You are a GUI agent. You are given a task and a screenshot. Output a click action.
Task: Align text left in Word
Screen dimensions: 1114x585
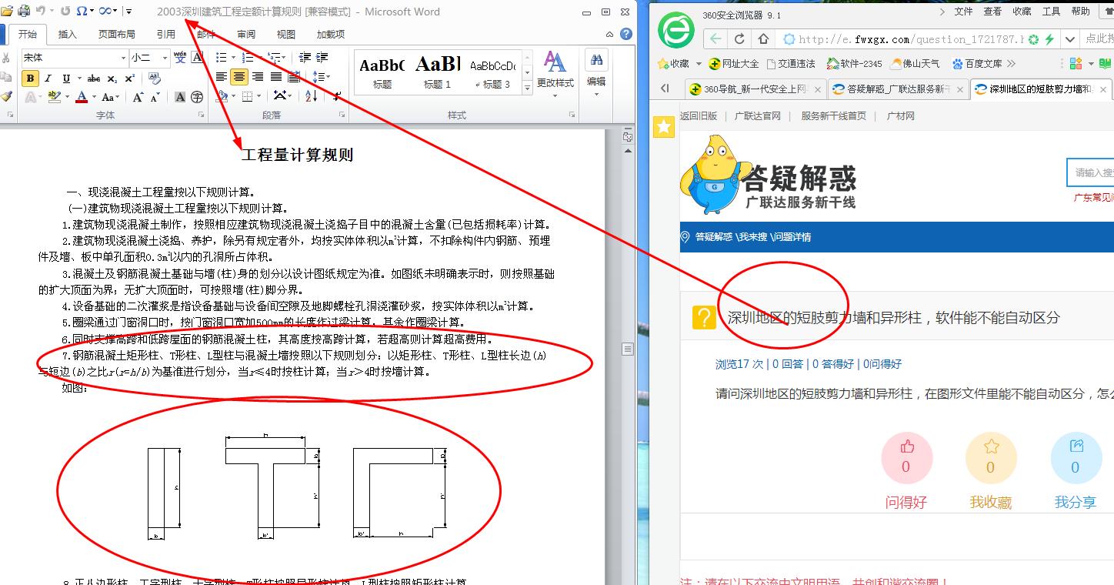pos(222,77)
